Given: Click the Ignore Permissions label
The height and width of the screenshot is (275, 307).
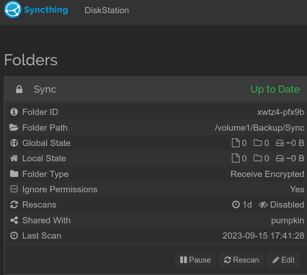Looking at the screenshot, I should 60,189.
